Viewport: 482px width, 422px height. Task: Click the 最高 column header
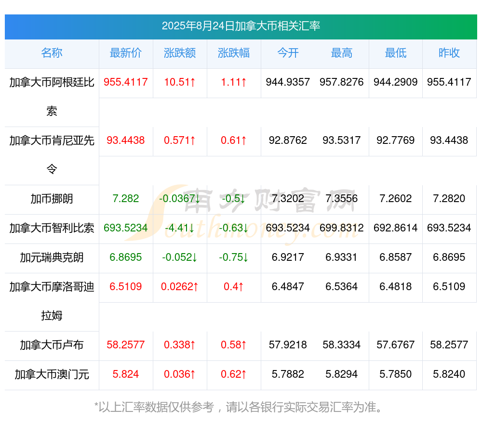click(342, 53)
